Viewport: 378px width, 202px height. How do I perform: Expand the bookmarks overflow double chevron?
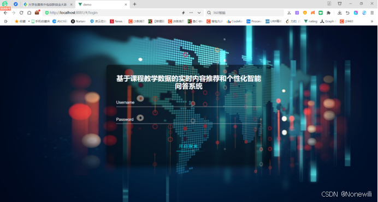pyautogui.click(x=372, y=21)
